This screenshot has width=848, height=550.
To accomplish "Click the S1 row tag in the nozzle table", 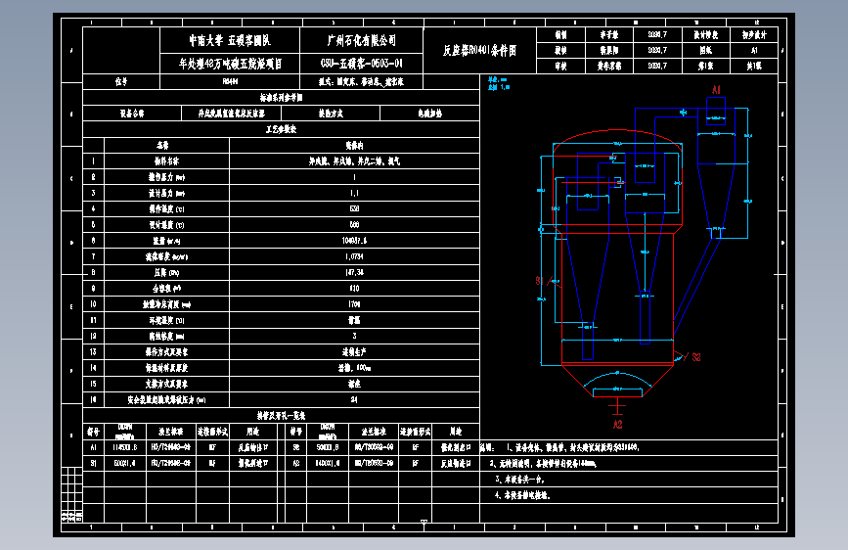I will 93,463.
